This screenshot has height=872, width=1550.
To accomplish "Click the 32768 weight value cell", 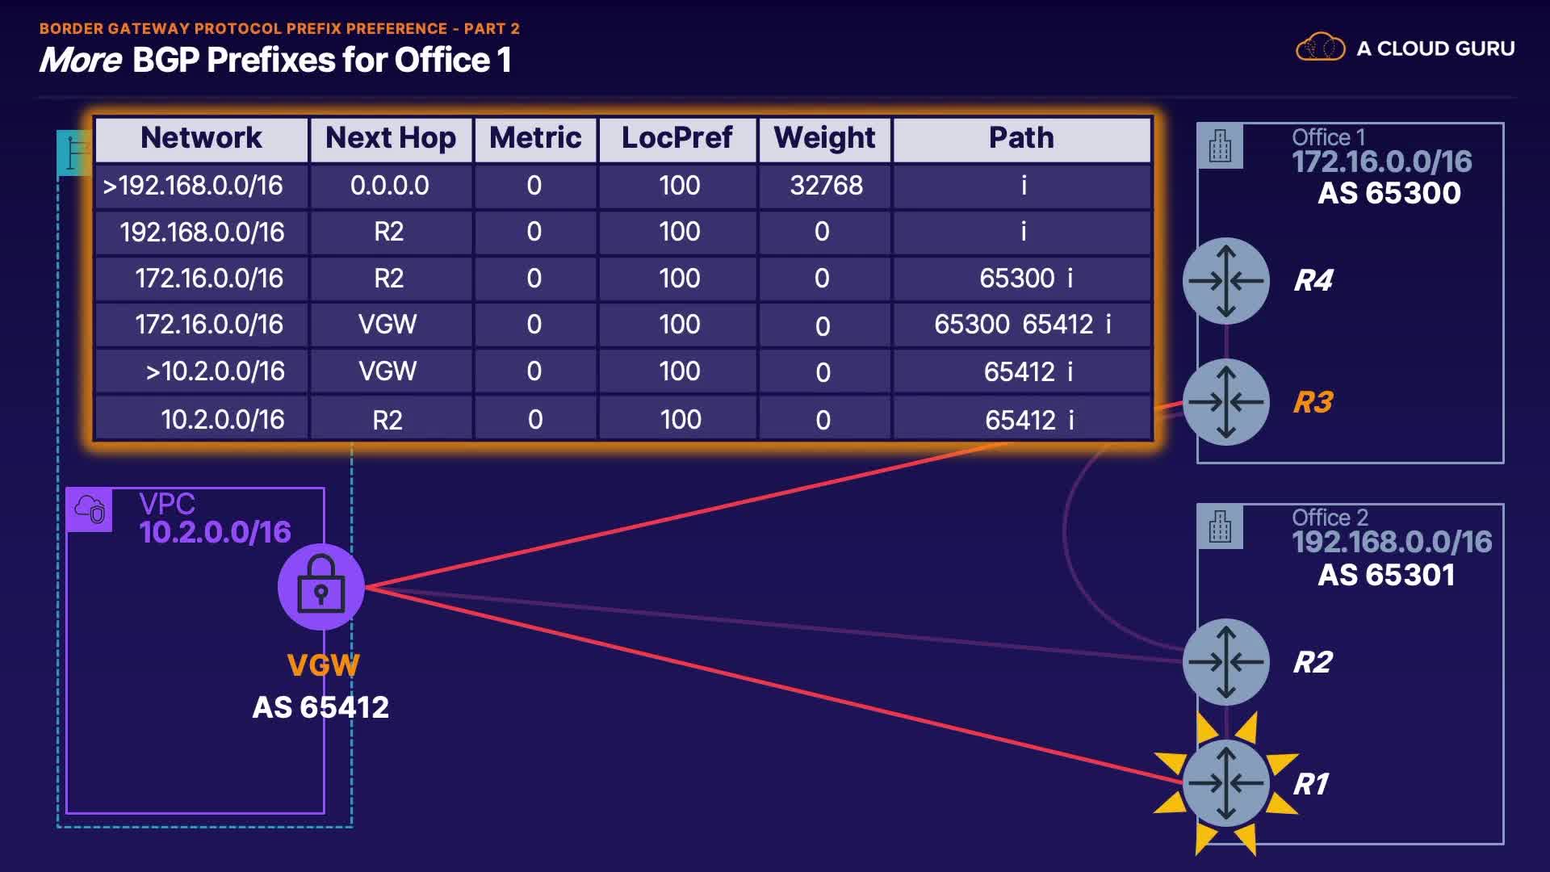I will point(825,186).
